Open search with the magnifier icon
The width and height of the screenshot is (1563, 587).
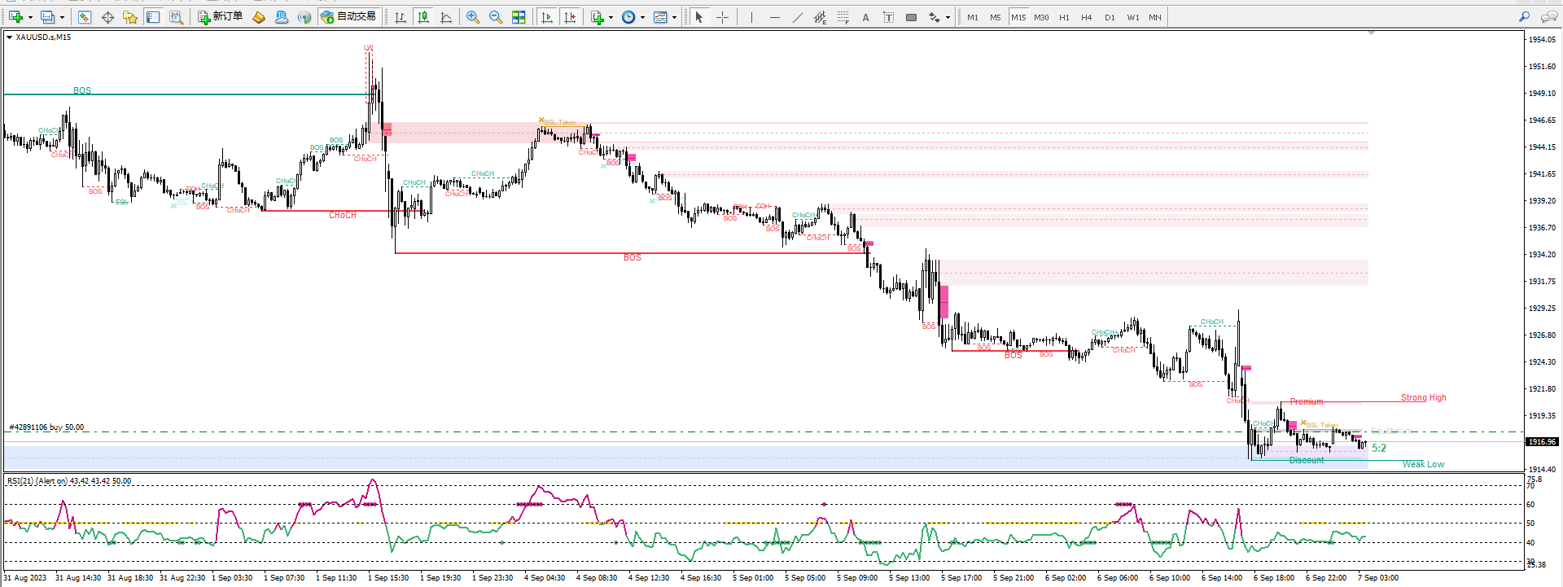tap(1524, 17)
